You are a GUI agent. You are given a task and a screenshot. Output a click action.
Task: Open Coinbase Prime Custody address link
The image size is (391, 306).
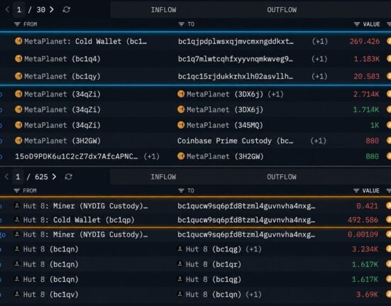click(235, 141)
